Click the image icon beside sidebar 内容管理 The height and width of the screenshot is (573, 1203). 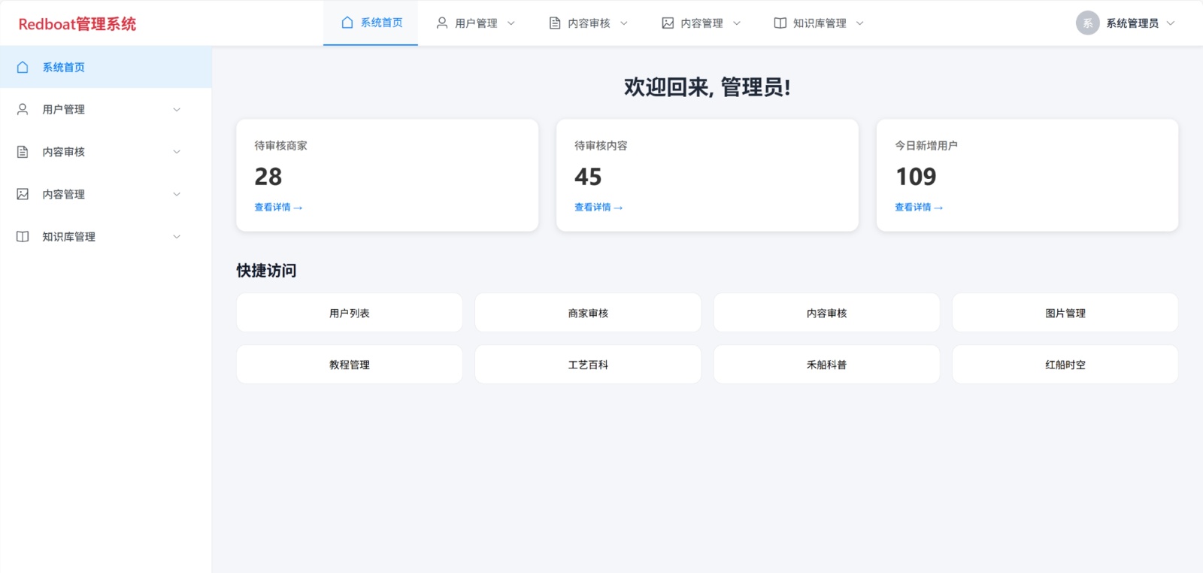(x=23, y=194)
